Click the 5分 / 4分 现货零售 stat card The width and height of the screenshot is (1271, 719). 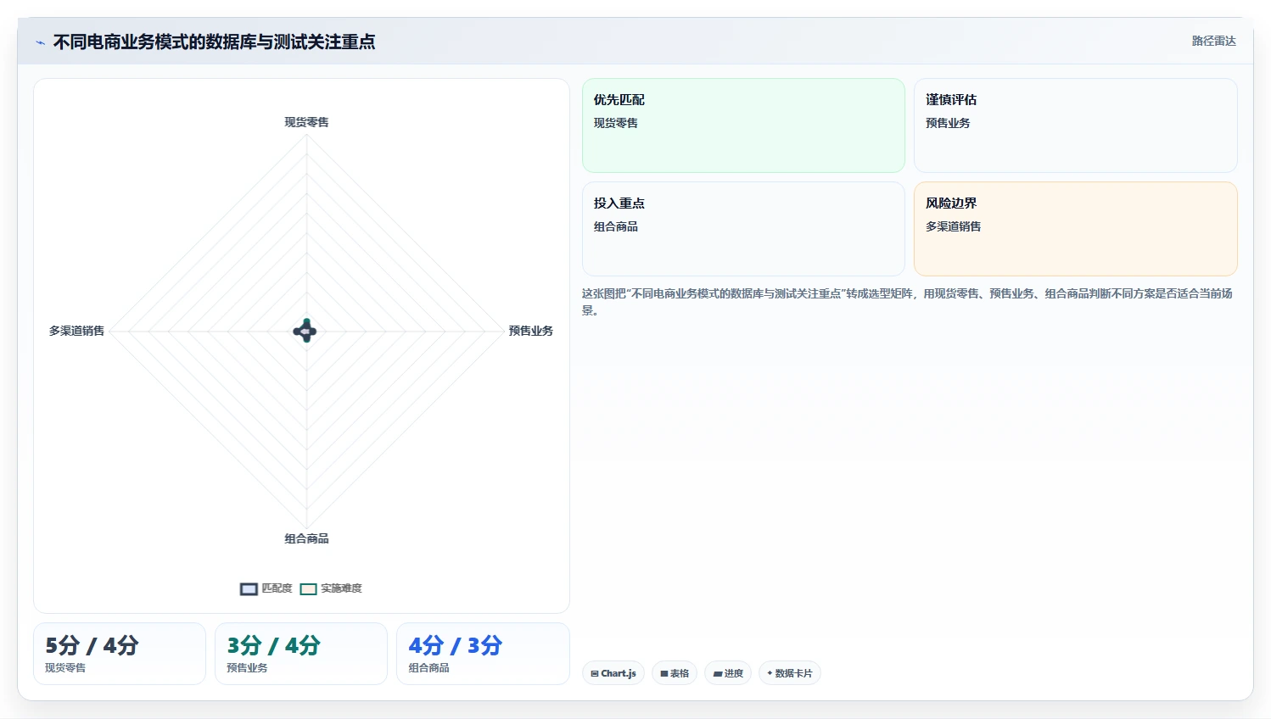[120, 654]
